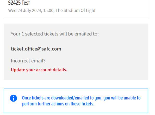Click the blue info circle icon
Screen dimensions: 155x115
(x=14, y=98)
